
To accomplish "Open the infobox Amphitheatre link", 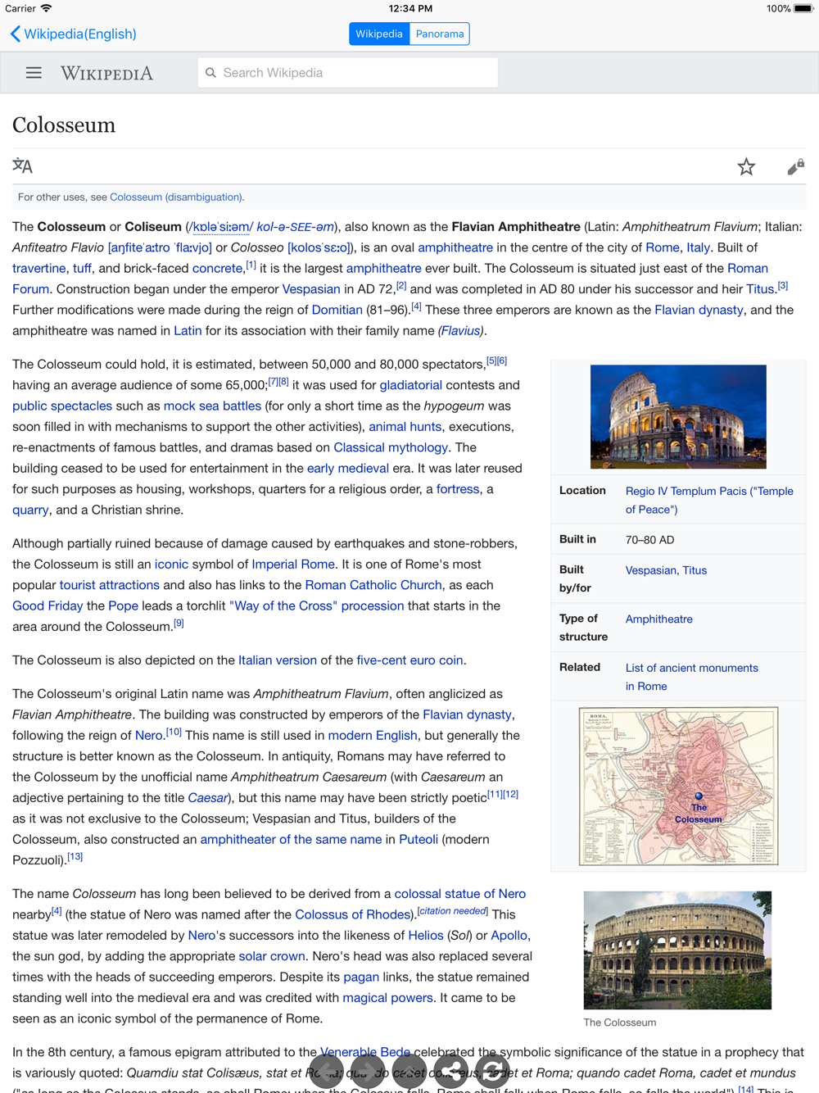I will [x=659, y=619].
